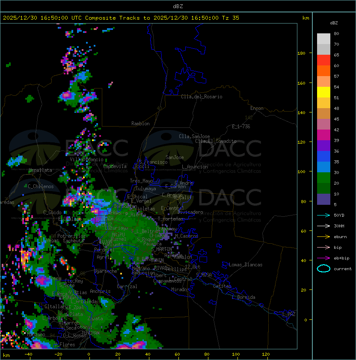356x360 pixels.
Task: Click the C_Chilenos map label
Action: click(41, 186)
